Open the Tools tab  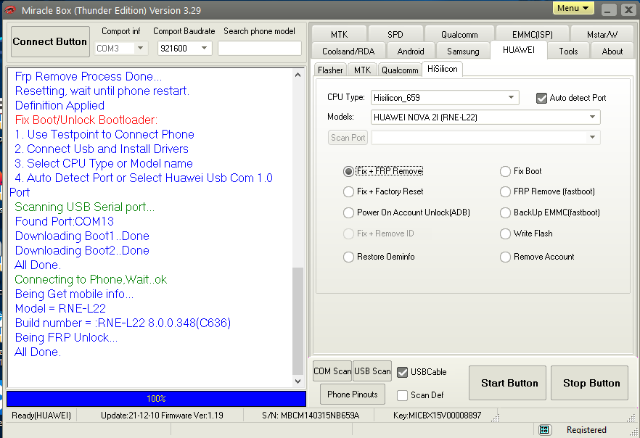pyautogui.click(x=568, y=51)
